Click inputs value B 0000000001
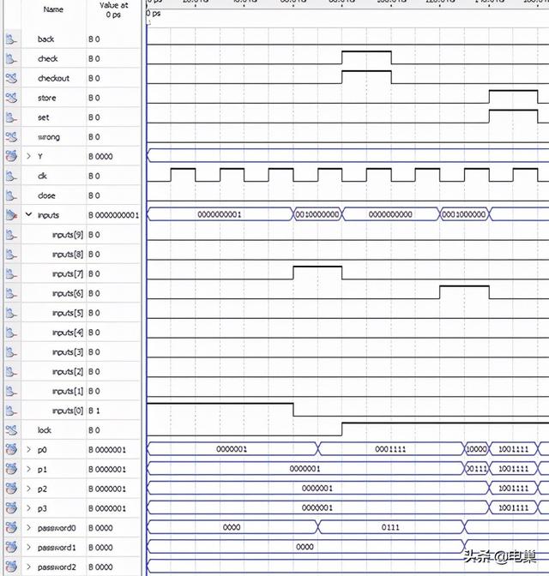Image resolution: width=549 pixels, height=576 pixels. tap(113, 215)
